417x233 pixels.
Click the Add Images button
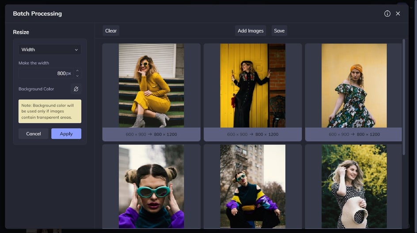(x=250, y=31)
